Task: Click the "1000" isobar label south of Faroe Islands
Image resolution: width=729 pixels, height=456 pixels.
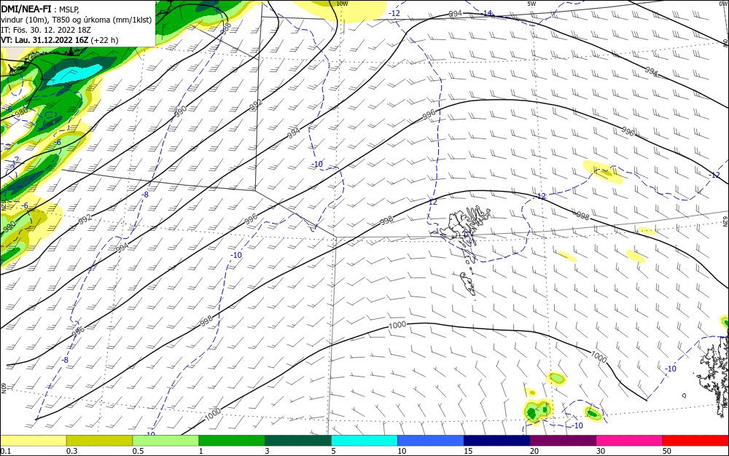Action: point(397,325)
